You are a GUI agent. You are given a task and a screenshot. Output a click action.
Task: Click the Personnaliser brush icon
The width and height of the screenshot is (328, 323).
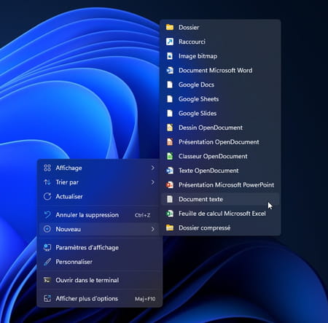(47, 262)
